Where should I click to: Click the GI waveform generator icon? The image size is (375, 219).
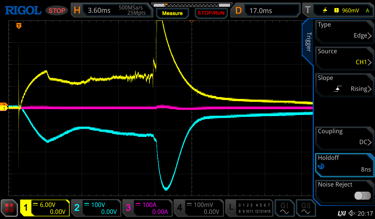click(285, 208)
